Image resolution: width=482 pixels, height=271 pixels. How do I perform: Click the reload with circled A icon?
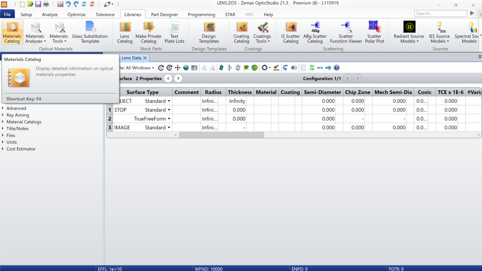tap(170, 67)
